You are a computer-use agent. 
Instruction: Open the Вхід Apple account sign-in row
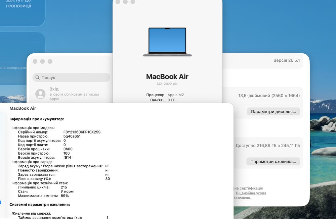point(71,94)
